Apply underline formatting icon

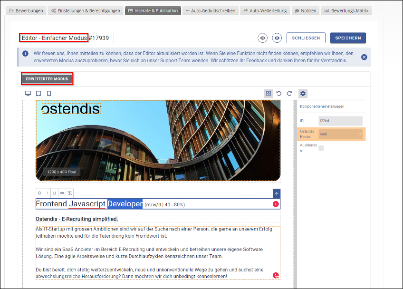pyautogui.click(x=55, y=193)
